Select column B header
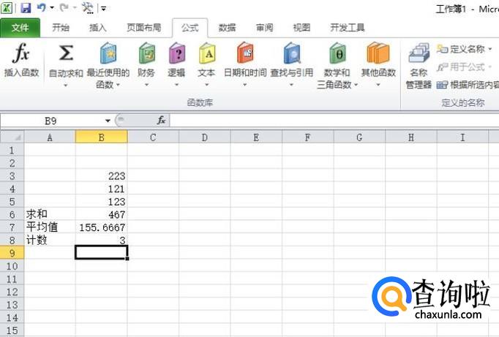Viewport: 499px width, 337px height. click(x=101, y=137)
